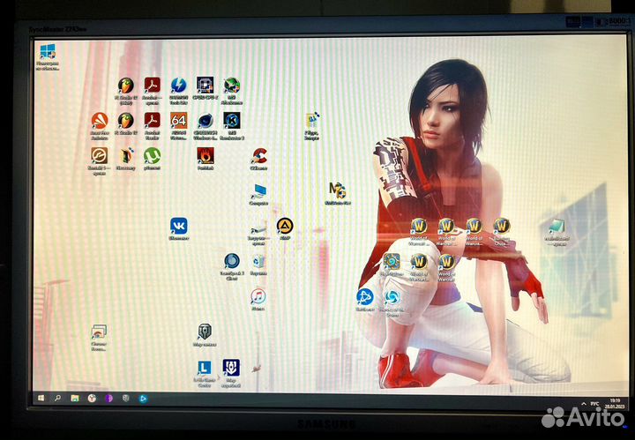Launch the blue Battle.net icon
Image resolution: width=635 pixels, height=440 pixels.
point(364,297)
